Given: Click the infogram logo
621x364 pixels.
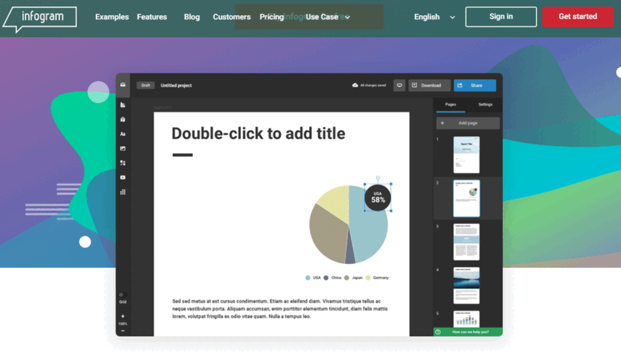Looking at the screenshot, I should click(40, 18).
